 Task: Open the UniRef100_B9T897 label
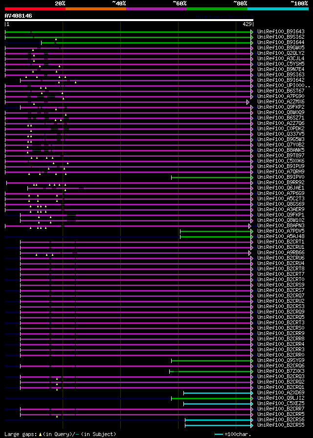[x=281, y=156]
